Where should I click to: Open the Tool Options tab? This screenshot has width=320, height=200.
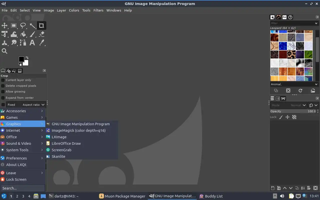click(3, 71)
